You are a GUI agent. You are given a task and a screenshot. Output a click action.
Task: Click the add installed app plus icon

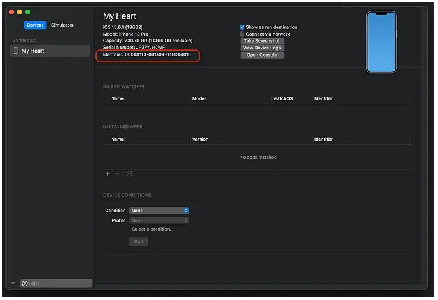tap(107, 174)
